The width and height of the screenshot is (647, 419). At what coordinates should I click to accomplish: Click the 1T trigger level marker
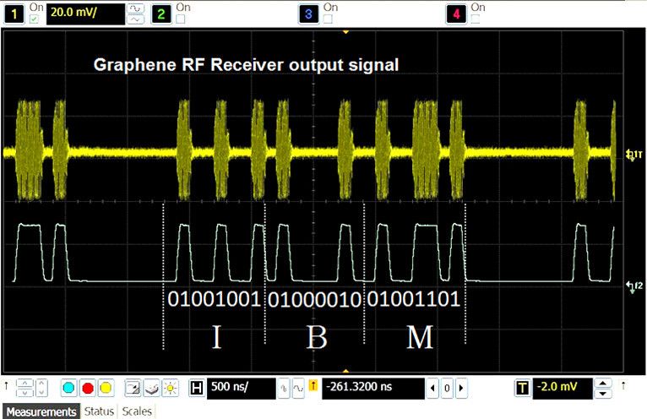click(633, 155)
